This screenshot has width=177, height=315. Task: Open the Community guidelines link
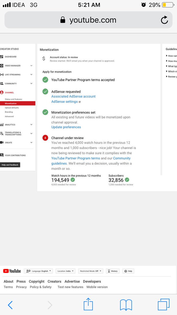(x=91, y=161)
